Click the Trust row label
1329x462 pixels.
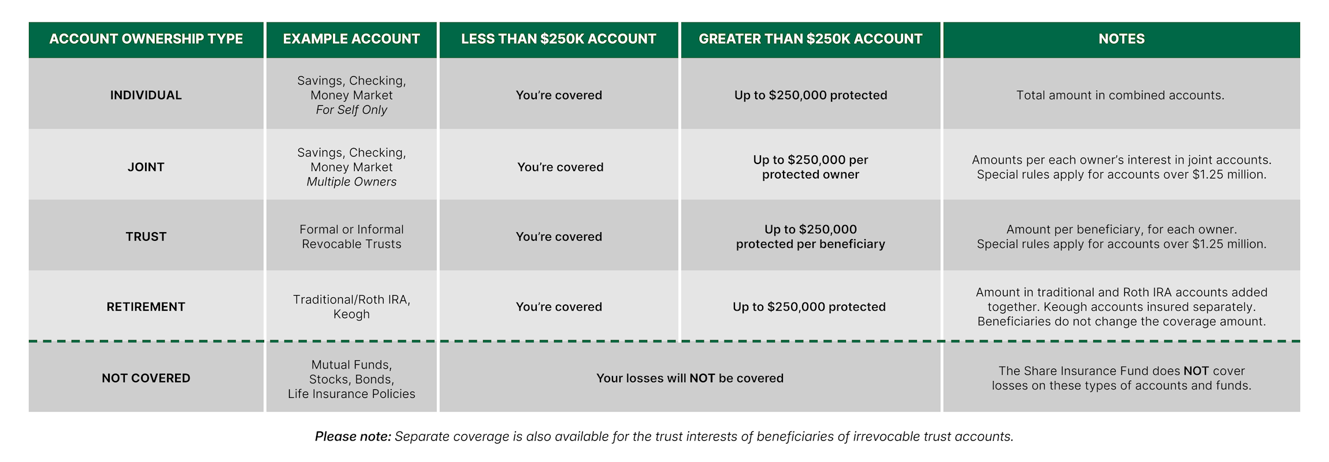coord(146,237)
